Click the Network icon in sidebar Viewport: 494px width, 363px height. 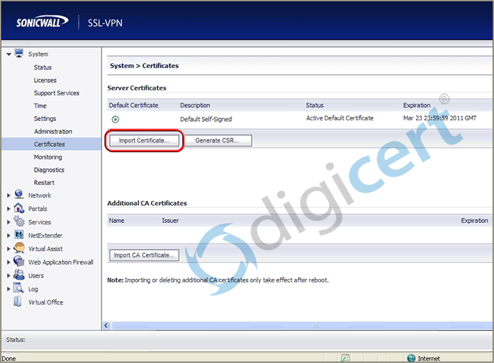tap(19, 195)
